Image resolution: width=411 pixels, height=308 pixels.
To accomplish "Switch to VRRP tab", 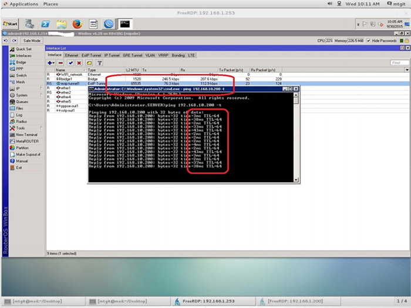I will (163, 55).
